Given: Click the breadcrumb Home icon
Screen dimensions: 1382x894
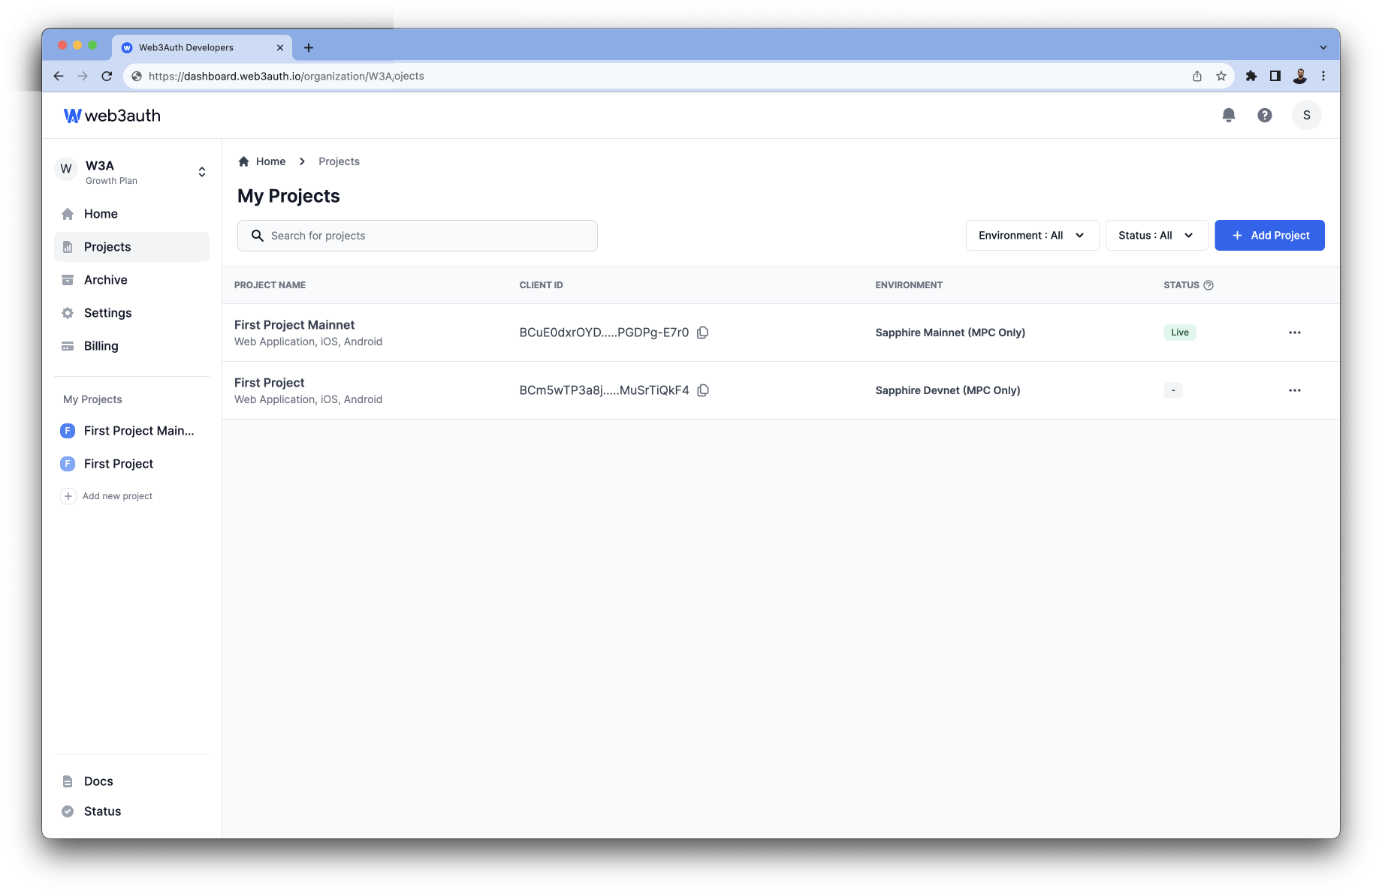Looking at the screenshot, I should pos(243,161).
